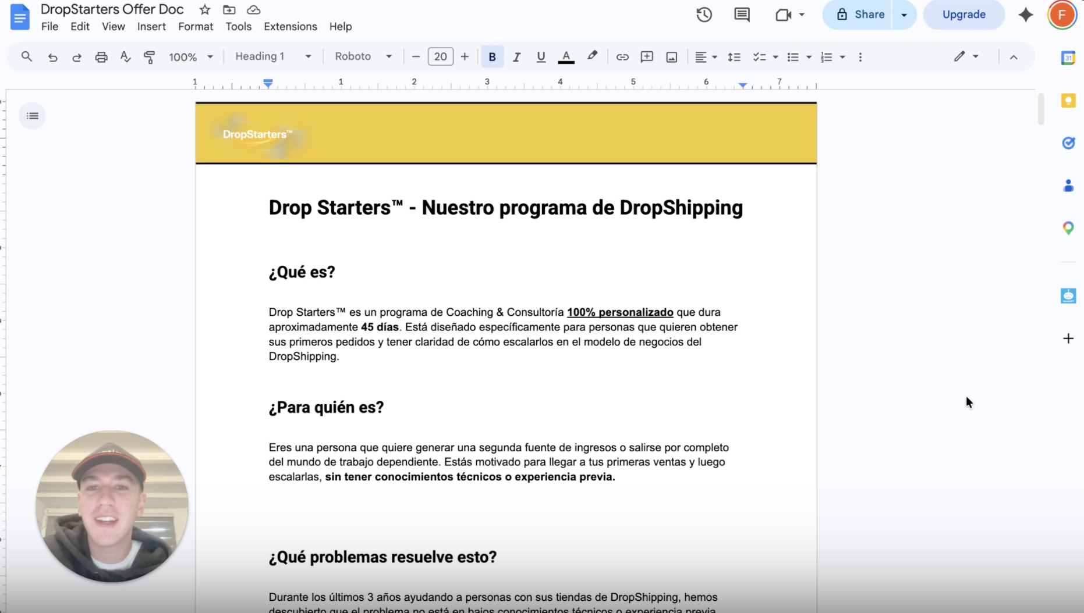Open the Format menu
The width and height of the screenshot is (1084, 613).
coord(196,27)
